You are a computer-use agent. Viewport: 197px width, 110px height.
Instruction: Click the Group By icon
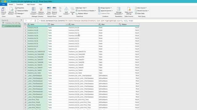point(72,9)
